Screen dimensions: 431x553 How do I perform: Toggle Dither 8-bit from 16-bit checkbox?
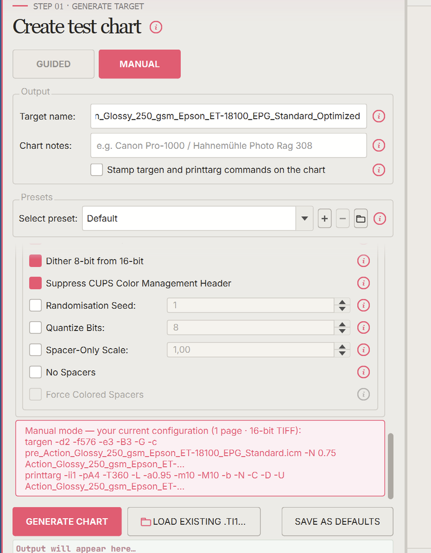(x=35, y=261)
